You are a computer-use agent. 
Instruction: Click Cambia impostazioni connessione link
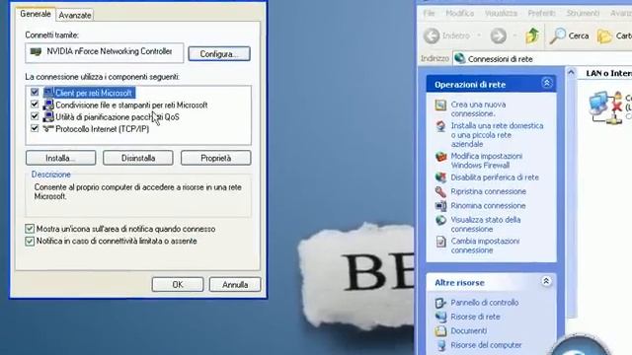tap(485, 246)
